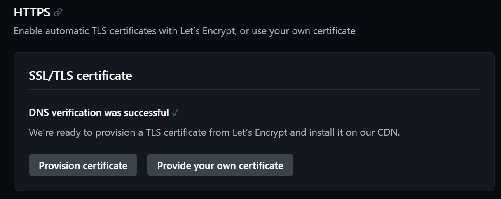The width and height of the screenshot is (501, 199).
Task: Click the green checkmark after DNS verification
Action: pyautogui.click(x=175, y=113)
